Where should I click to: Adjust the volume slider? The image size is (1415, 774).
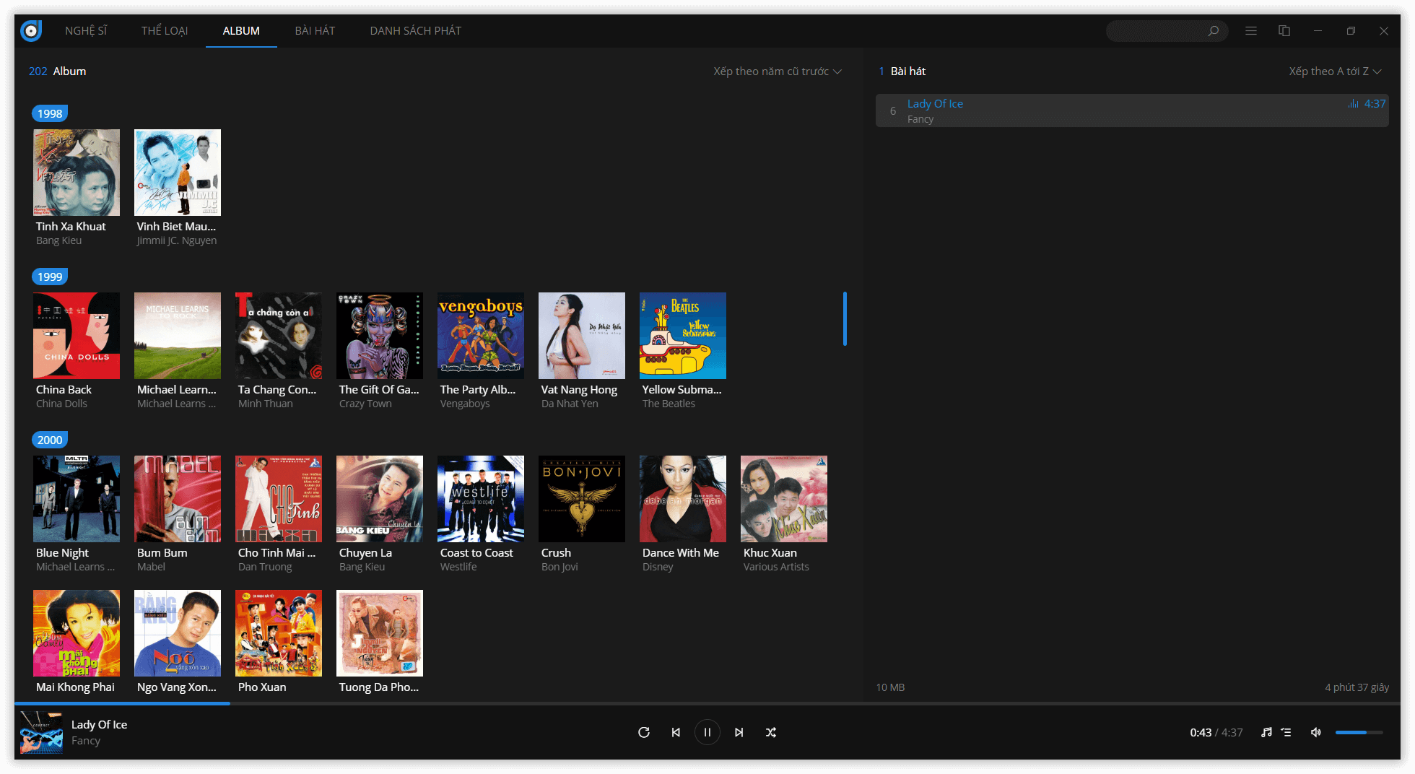coord(1358,732)
